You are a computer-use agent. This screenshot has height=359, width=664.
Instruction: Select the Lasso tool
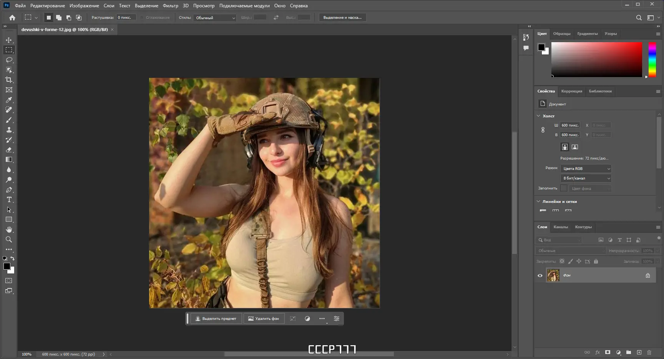click(9, 60)
